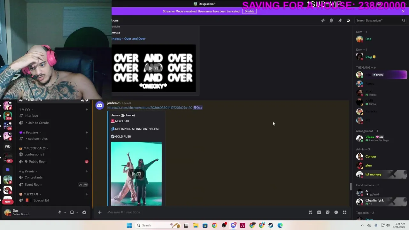Join the Special Ed voice channel
The image size is (409, 230).
[x=53, y=201]
